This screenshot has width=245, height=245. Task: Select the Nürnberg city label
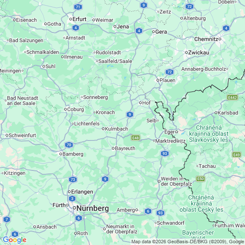92,208
